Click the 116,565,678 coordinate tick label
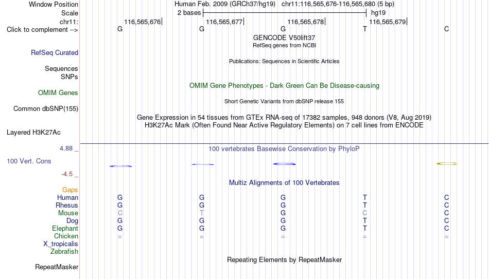 point(306,22)
